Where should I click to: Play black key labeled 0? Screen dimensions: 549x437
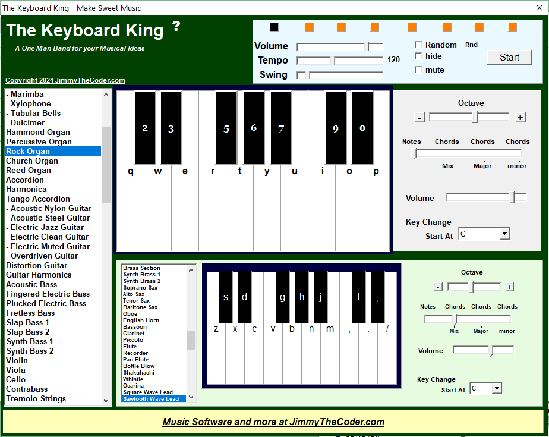(x=362, y=128)
